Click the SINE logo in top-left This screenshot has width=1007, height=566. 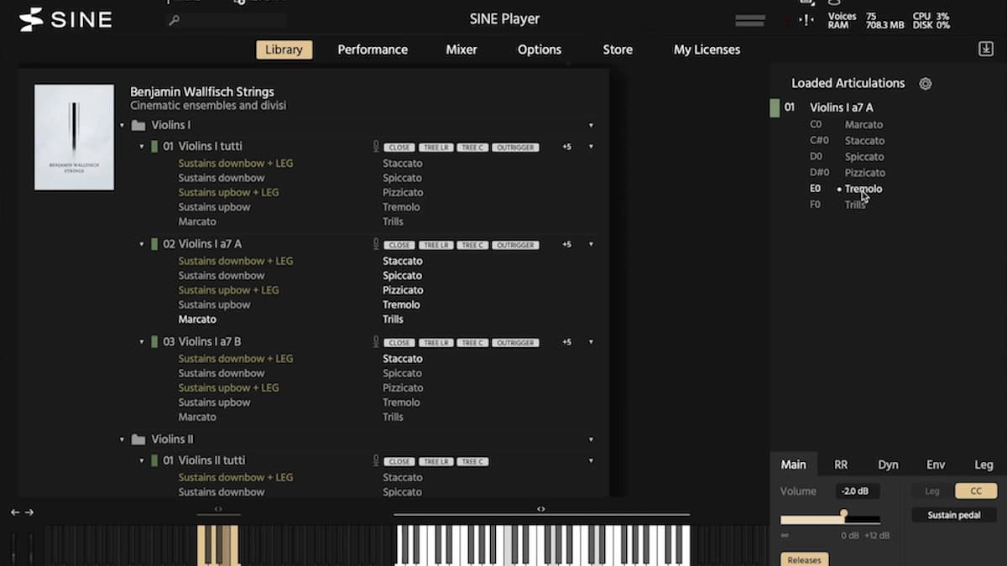[65, 19]
